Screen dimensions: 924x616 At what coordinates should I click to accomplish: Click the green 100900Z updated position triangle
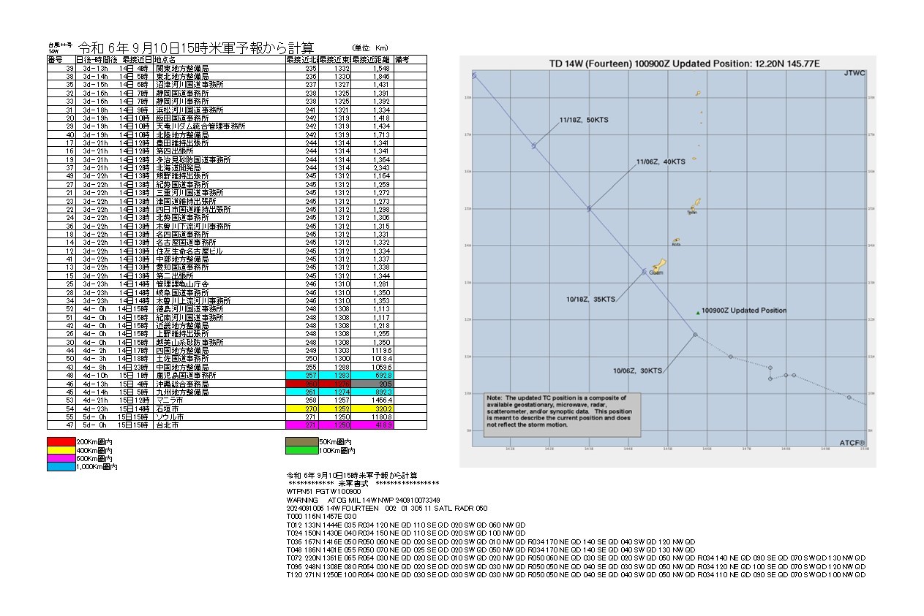click(x=697, y=313)
